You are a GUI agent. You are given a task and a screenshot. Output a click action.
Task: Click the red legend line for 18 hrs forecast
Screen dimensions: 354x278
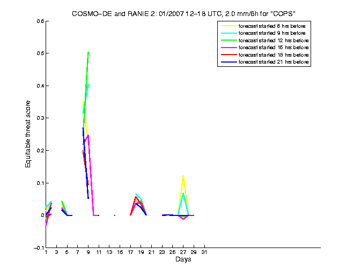[x=227, y=55]
